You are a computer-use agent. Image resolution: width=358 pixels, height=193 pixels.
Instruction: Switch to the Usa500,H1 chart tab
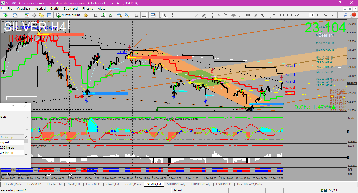point(34,184)
